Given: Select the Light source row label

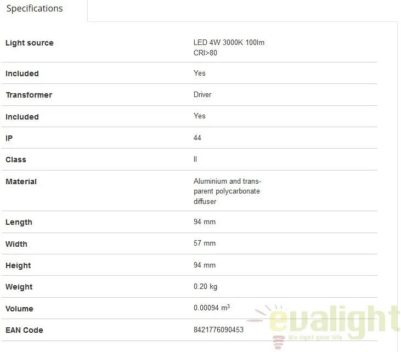Looking at the screenshot, I should [30, 43].
